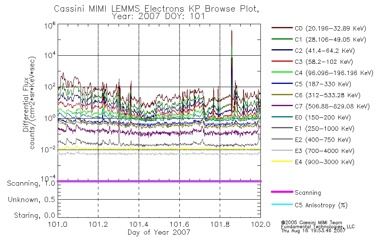Image resolution: width=383 pixels, height=242 pixels.
Task: Click the cyan C5 Anisotropy legend line
Action: (x=282, y=204)
